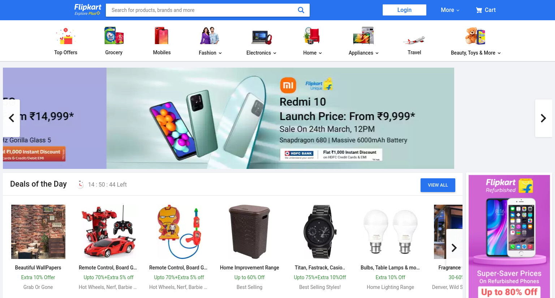Click the search magnifier icon

pyautogui.click(x=301, y=10)
